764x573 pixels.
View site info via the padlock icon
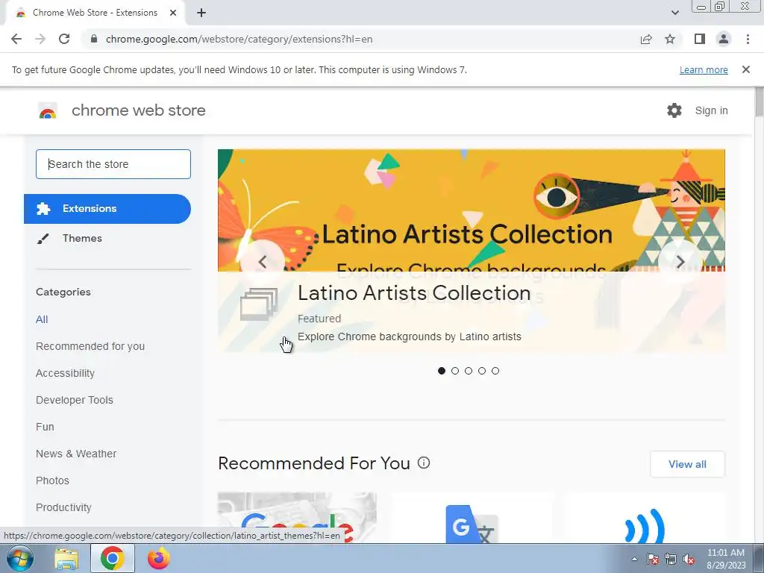pyautogui.click(x=94, y=39)
